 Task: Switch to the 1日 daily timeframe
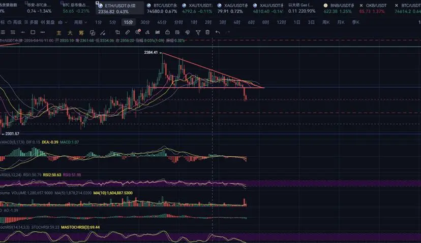pos(297,22)
